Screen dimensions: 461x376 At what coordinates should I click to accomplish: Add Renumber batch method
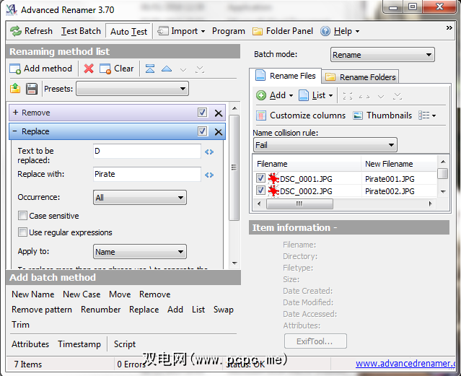coord(100,310)
